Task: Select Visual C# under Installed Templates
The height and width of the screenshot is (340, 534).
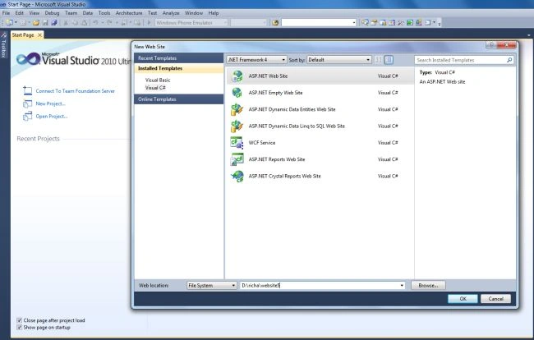Action: [x=155, y=88]
